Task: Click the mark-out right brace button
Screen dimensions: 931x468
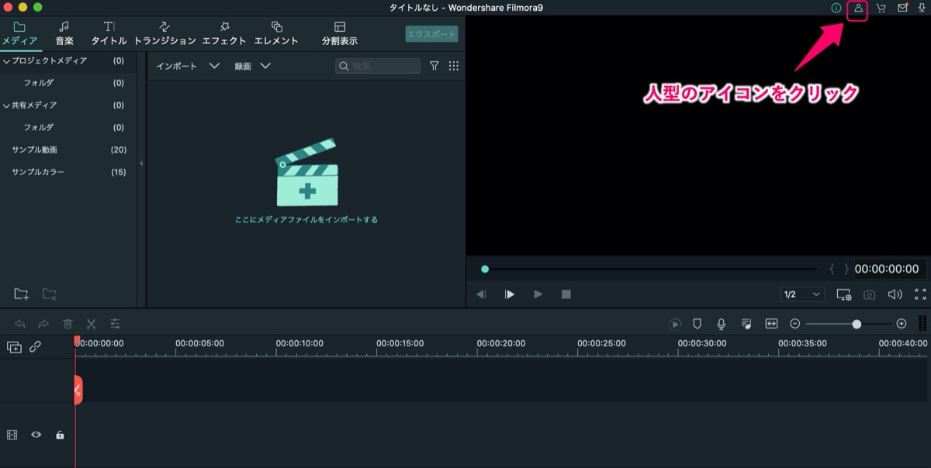Action: [846, 269]
